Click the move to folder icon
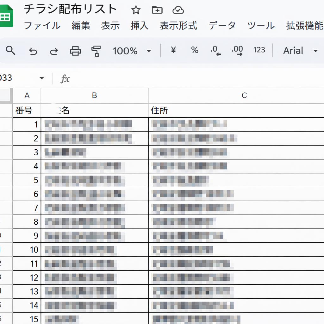Screen dimensions: 324x324 (x=157, y=10)
